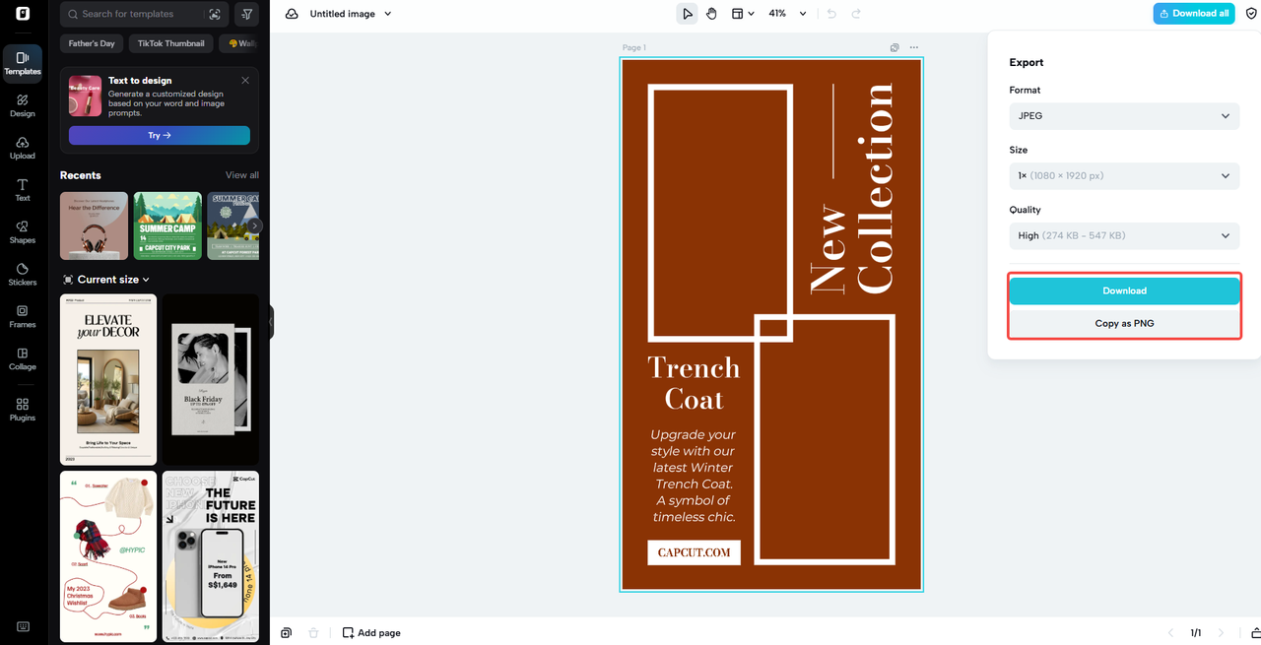
Task: Click Copy as PNG button
Action: click(x=1124, y=323)
